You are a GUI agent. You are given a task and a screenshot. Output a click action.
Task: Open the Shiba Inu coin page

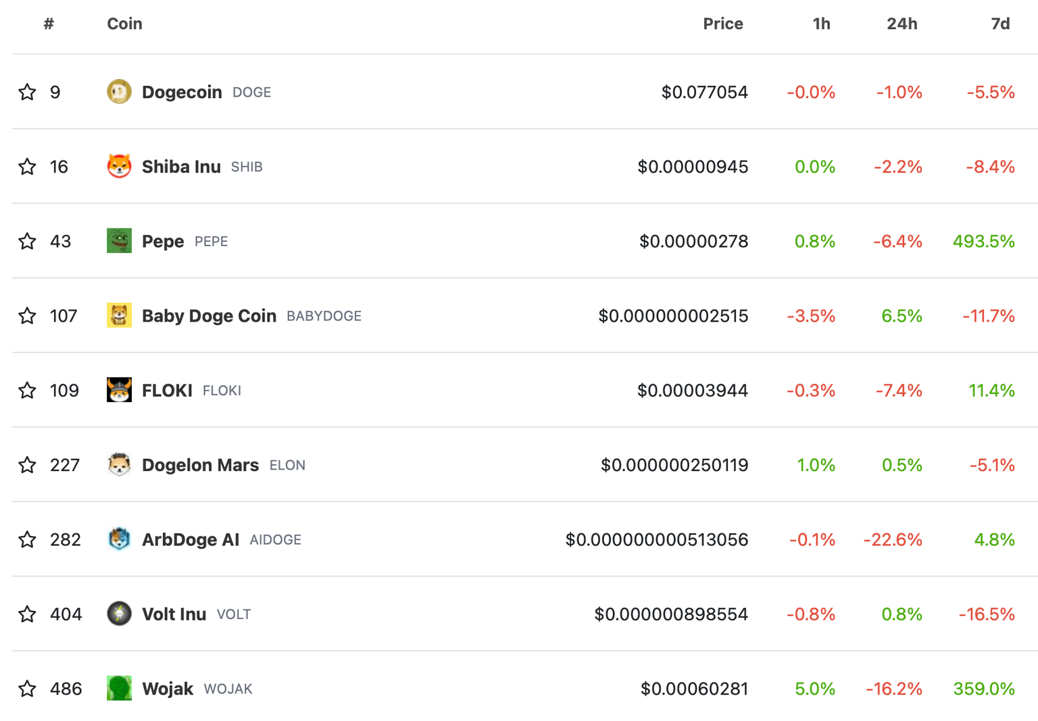180,166
